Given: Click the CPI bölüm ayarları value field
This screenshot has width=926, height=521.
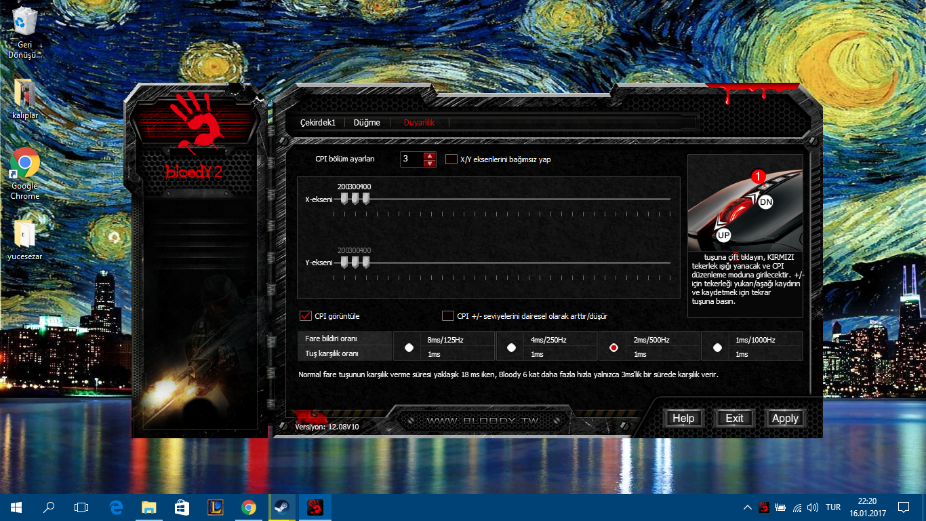Looking at the screenshot, I should point(411,159).
